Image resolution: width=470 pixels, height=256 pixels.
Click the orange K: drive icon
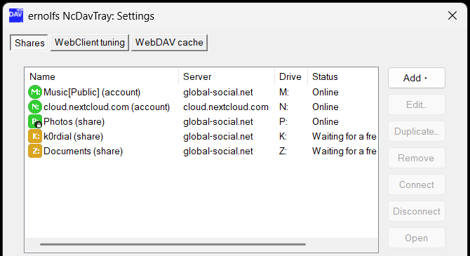click(x=35, y=136)
